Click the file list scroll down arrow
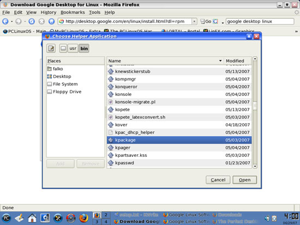Viewport: 300px width, 225px height. pos(255,166)
